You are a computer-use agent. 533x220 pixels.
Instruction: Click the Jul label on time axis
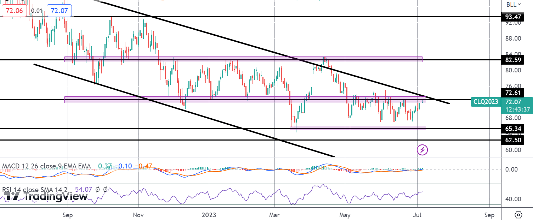coord(417,215)
